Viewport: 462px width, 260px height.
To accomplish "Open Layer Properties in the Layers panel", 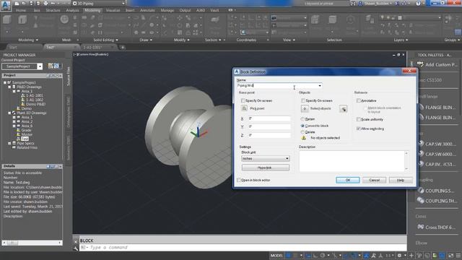I will coord(370,19).
